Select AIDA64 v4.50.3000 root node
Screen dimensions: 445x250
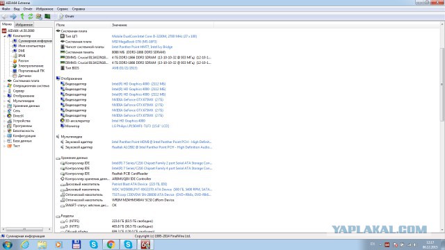click(x=18, y=31)
